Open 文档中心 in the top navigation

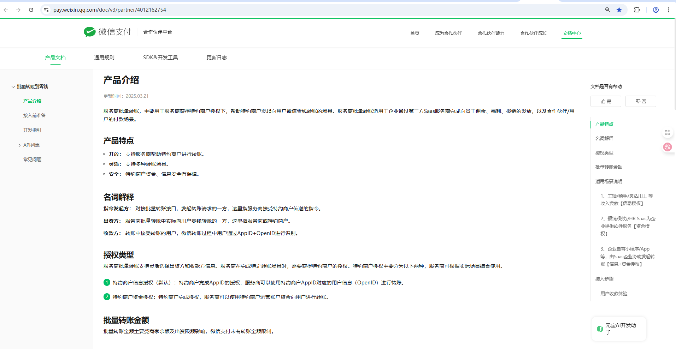[x=572, y=33]
